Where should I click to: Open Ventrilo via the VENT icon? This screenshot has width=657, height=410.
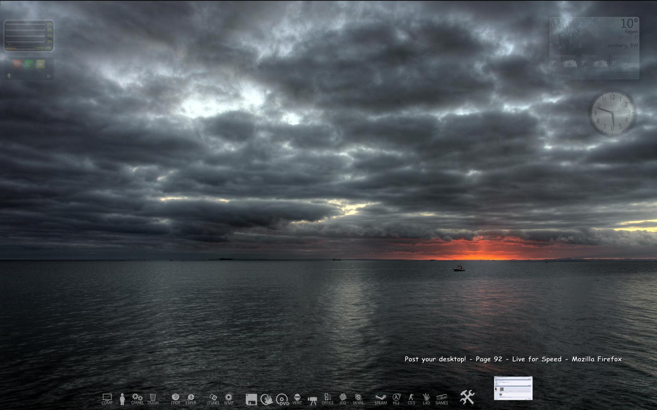[x=297, y=399]
